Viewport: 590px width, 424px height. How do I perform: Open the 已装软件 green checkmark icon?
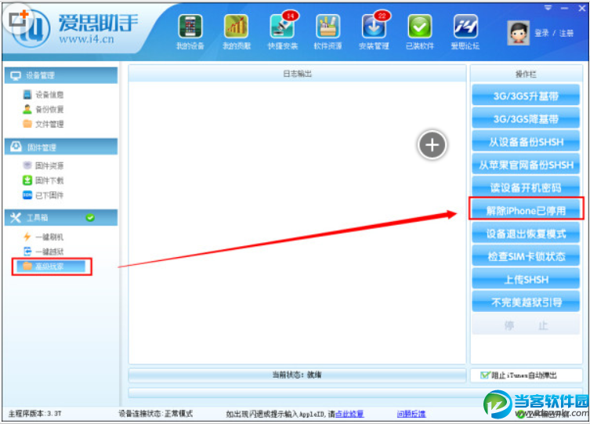click(420, 32)
